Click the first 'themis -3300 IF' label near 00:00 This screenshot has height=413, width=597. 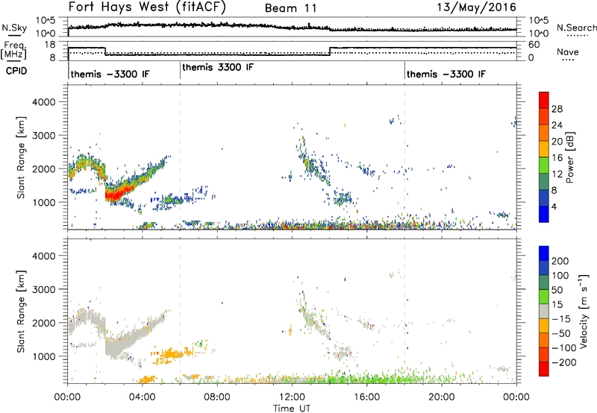coord(110,74)
